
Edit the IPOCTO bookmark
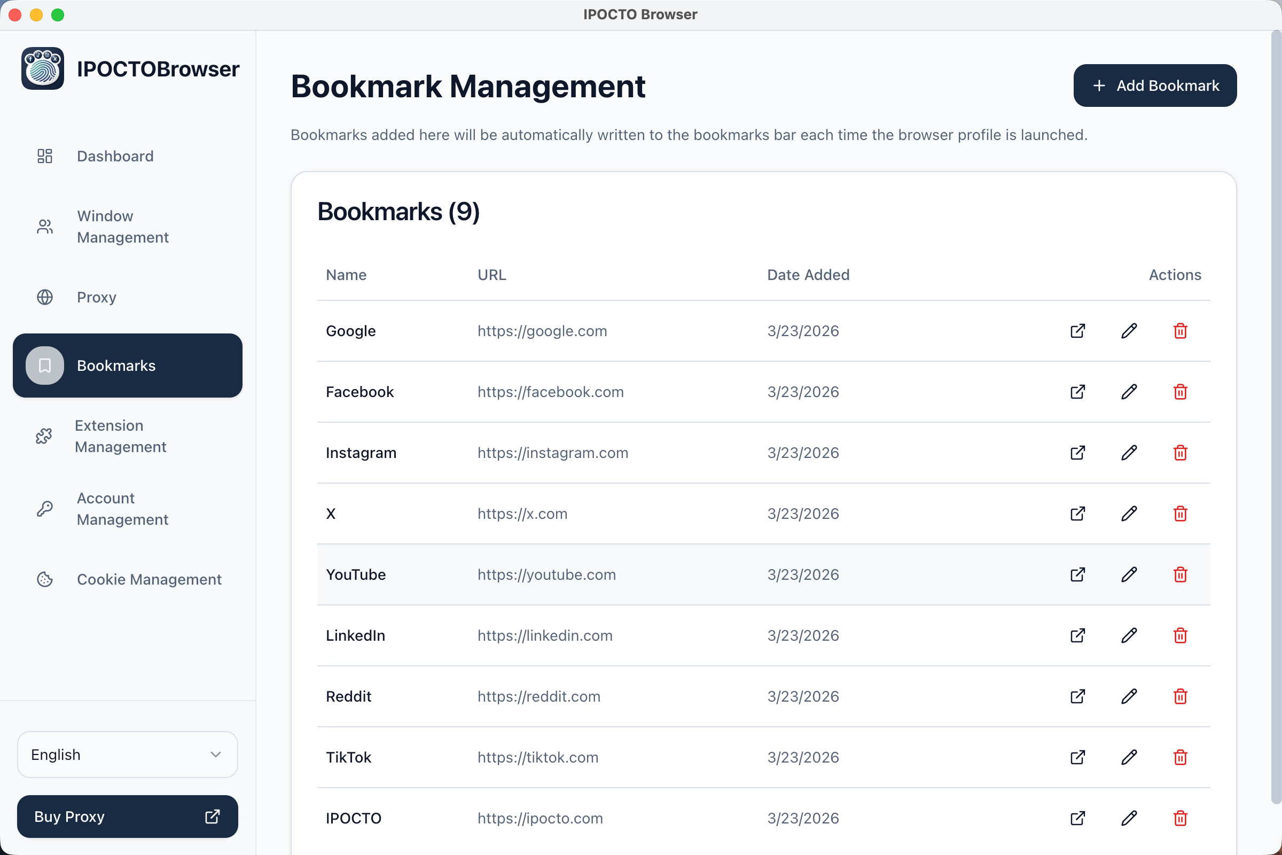click(1129, 819)
